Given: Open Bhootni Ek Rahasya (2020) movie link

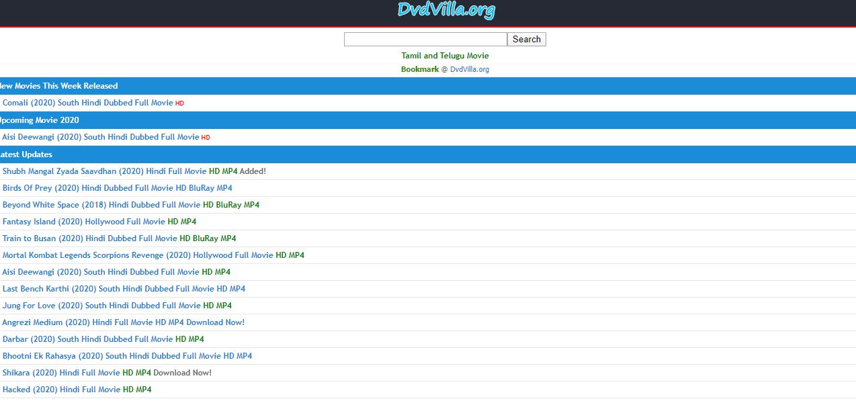Looking at the screenshot, I should [x=127, y=356].
